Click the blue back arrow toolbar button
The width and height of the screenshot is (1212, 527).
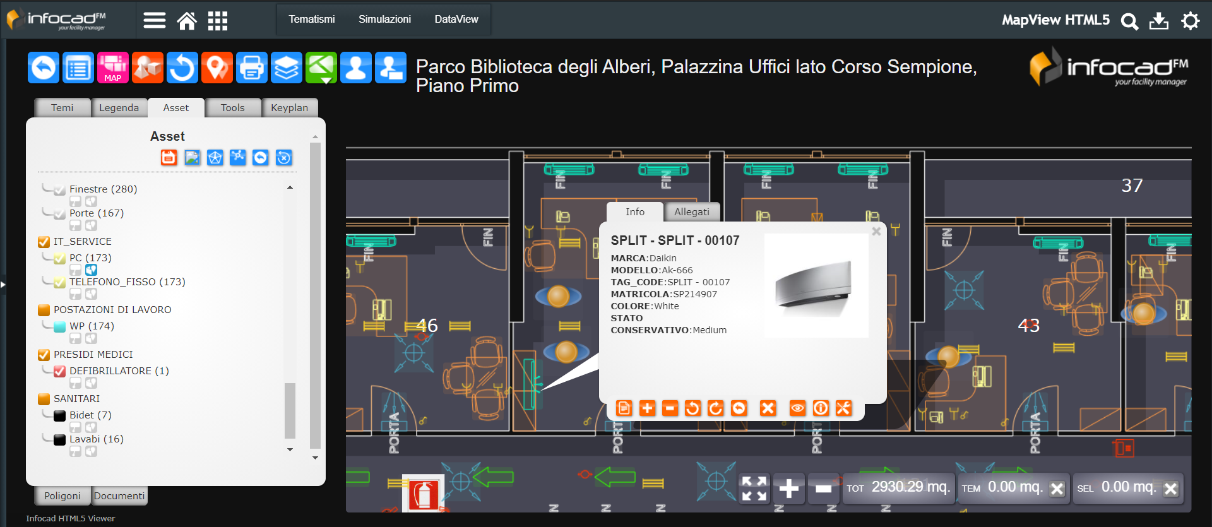click(x=44, y=68)
